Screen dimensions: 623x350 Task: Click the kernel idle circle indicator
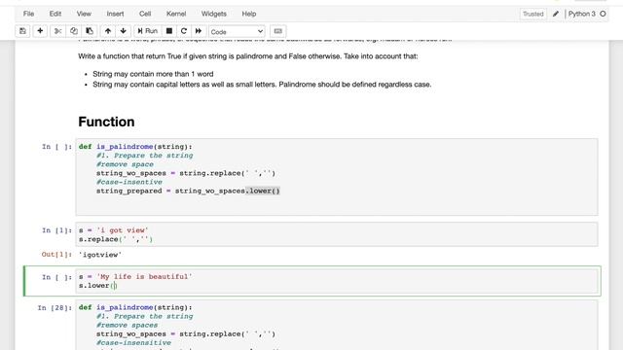click(x=603, y=14)
